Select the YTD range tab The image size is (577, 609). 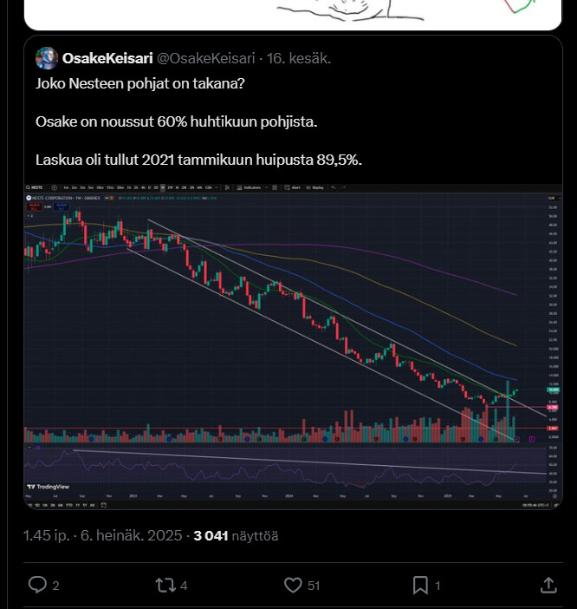(69, 505)
